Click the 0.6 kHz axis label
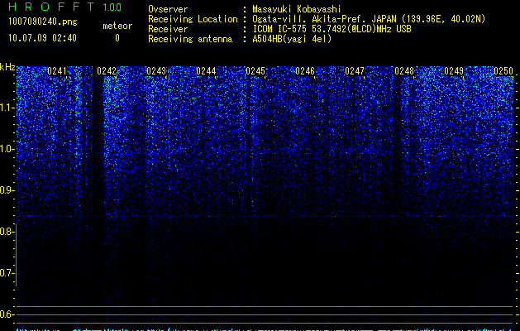 [7, 314]
